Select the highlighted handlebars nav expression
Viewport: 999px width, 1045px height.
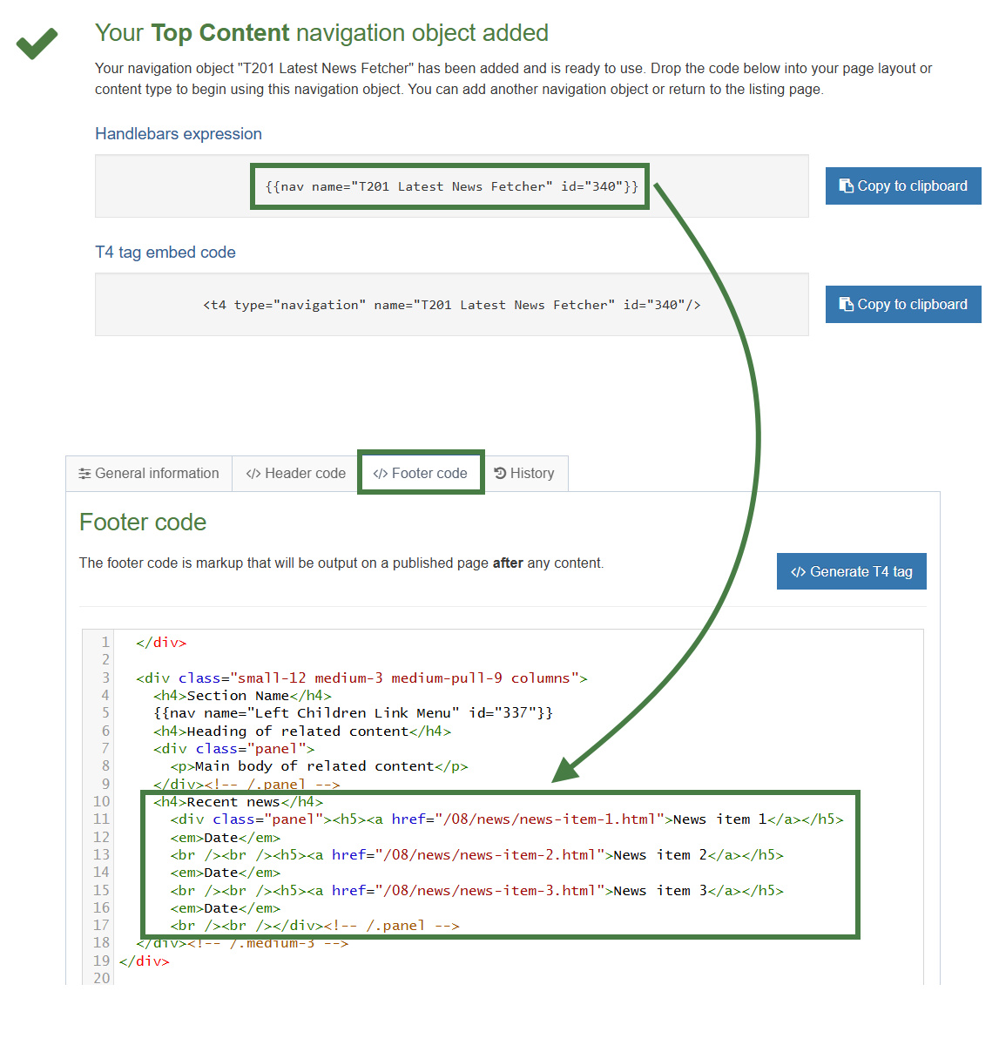(449, 185)
